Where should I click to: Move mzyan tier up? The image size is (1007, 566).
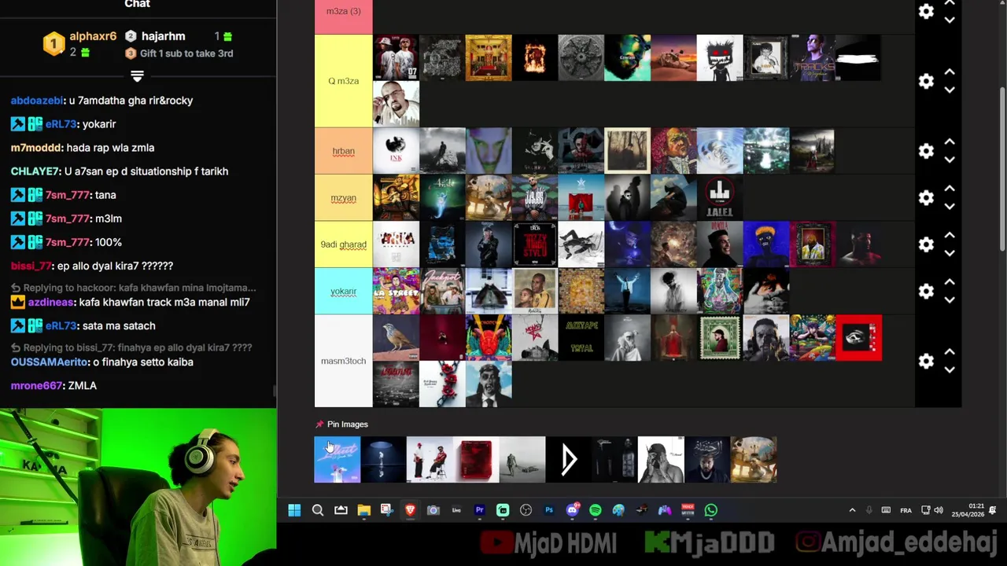950,189
